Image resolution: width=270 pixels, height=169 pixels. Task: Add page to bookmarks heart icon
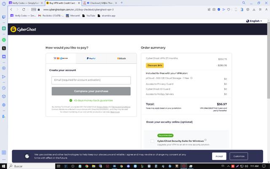tap(229, 9)
